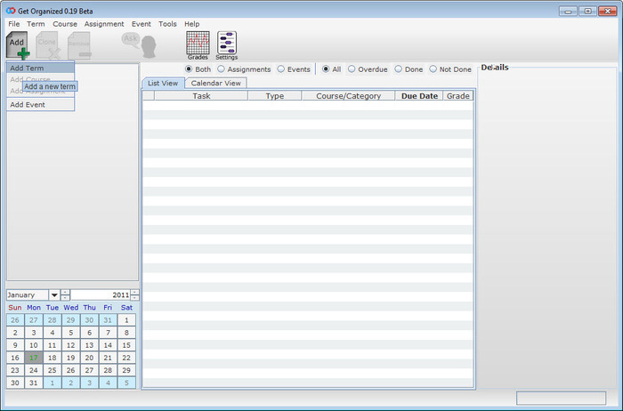Click the Sun weekday label
623x411 pixels.
pos(15,307)
